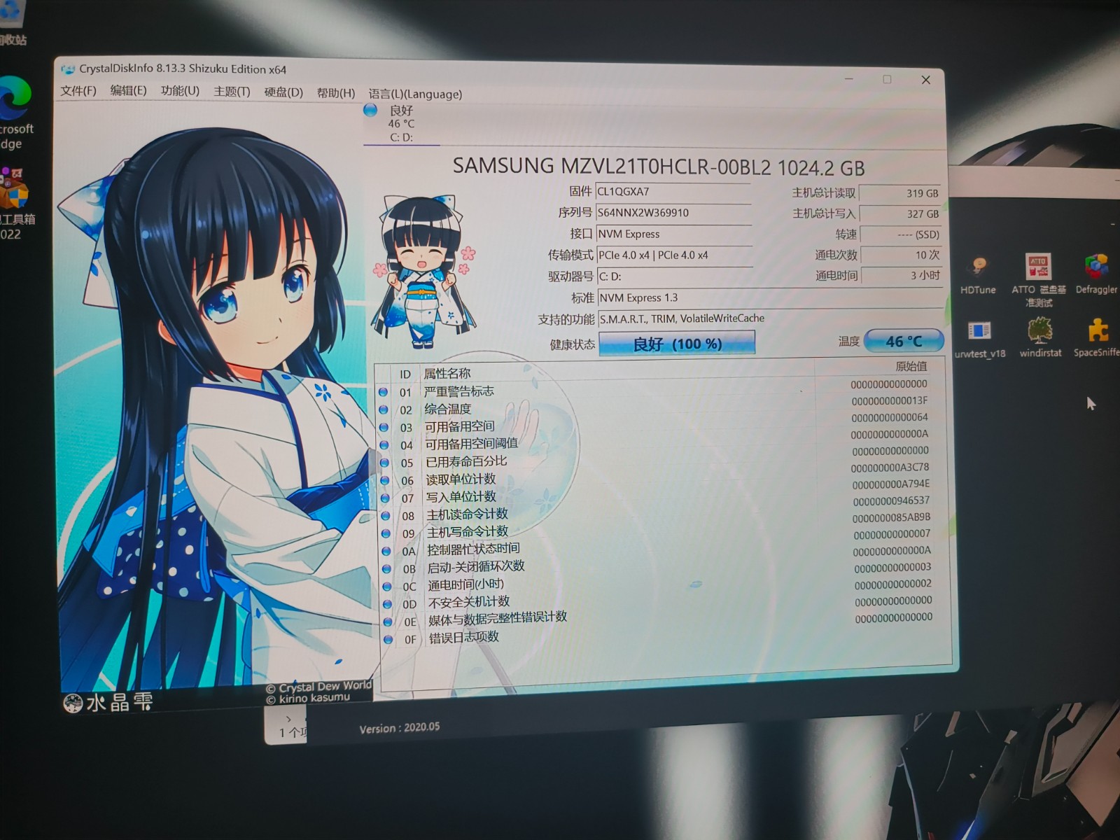Open the Defraggler desktop icon

(x=1096, y=274)
